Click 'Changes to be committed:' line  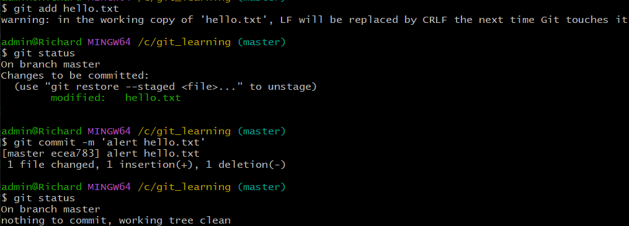point(75,76)
